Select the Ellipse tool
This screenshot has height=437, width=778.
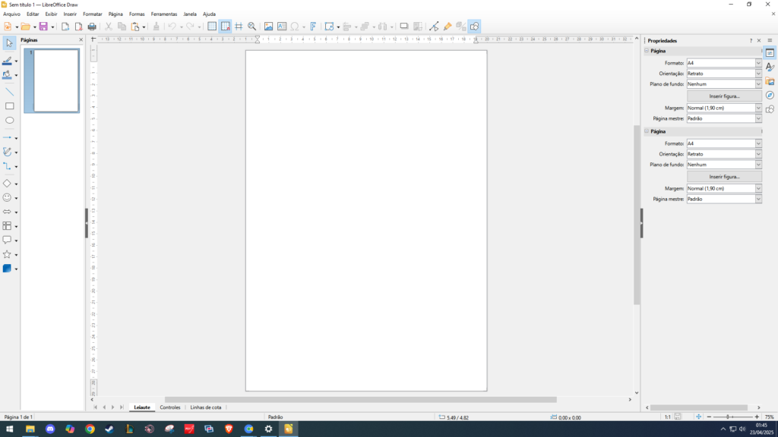(9, 121)
